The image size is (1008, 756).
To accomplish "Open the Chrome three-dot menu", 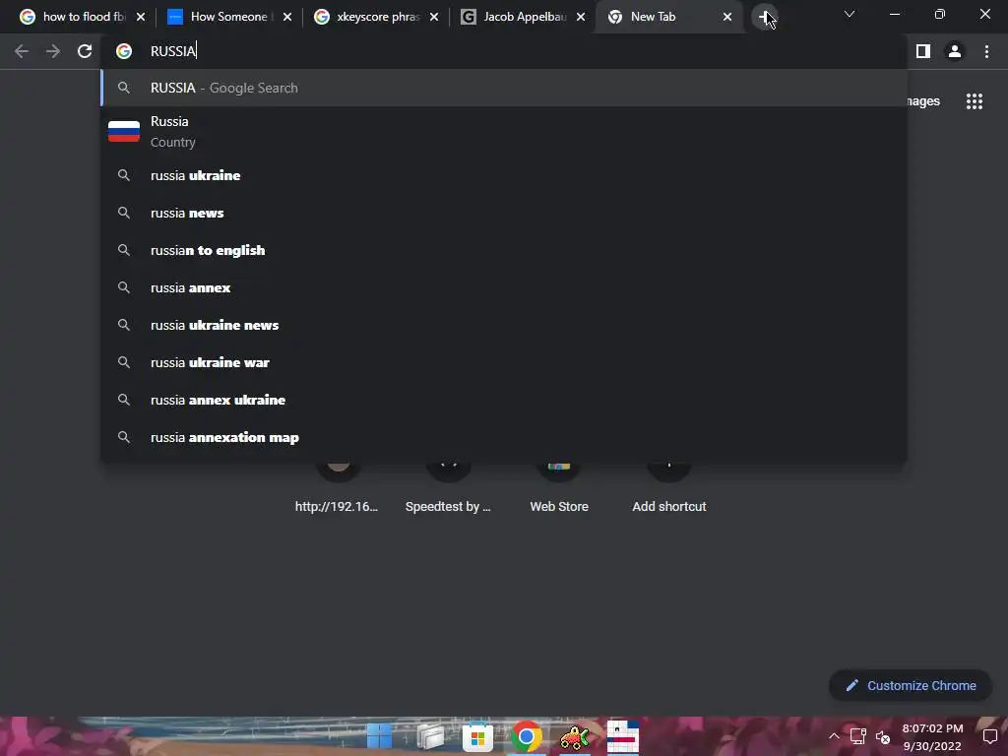I will (986, 51).
